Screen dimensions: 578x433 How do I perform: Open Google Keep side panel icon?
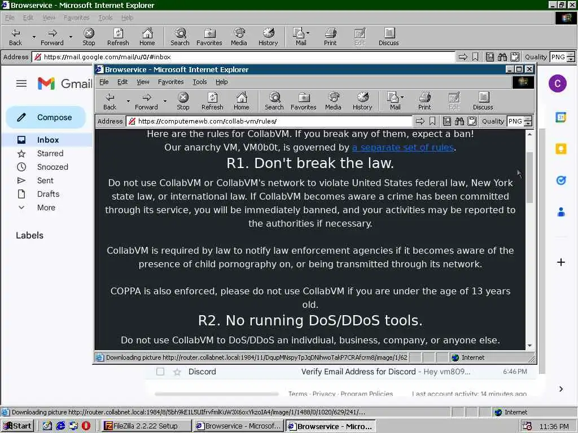coord(561,149)
